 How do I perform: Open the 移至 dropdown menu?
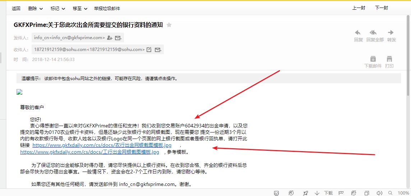[80, 8]
